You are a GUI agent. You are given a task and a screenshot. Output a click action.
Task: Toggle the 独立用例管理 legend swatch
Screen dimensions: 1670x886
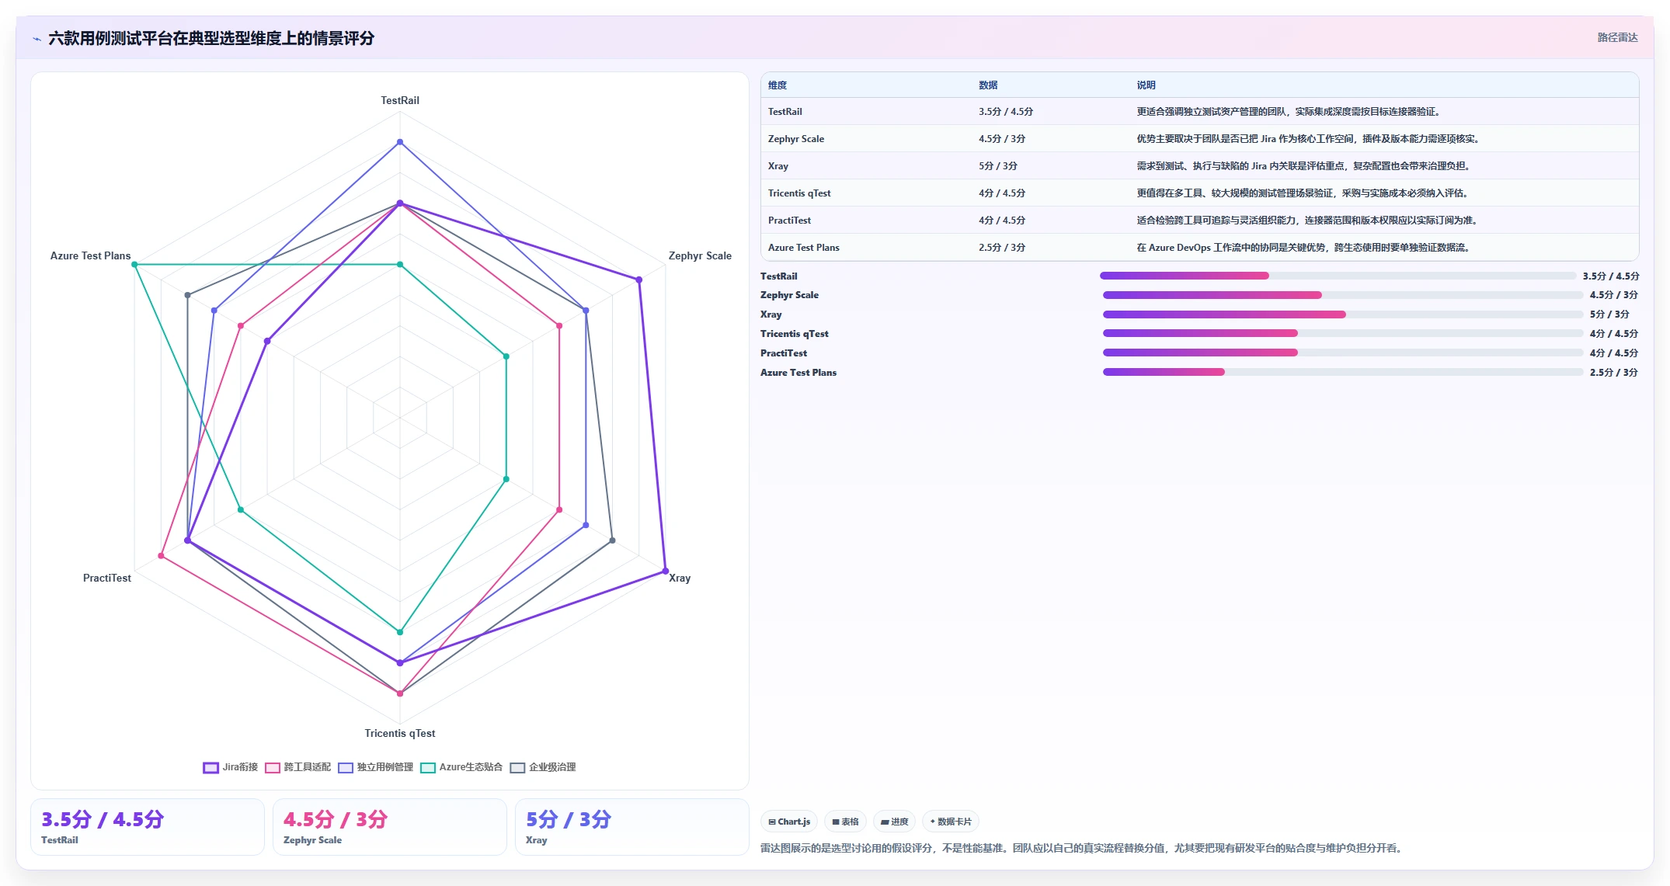pos(345,767)
